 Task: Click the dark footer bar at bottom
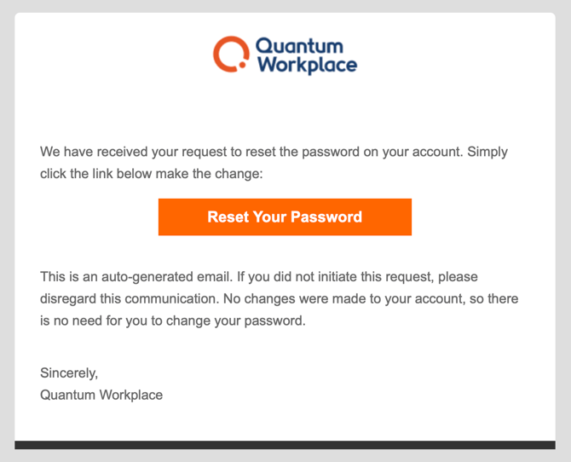pyautogui.click(x=285, y=445)
